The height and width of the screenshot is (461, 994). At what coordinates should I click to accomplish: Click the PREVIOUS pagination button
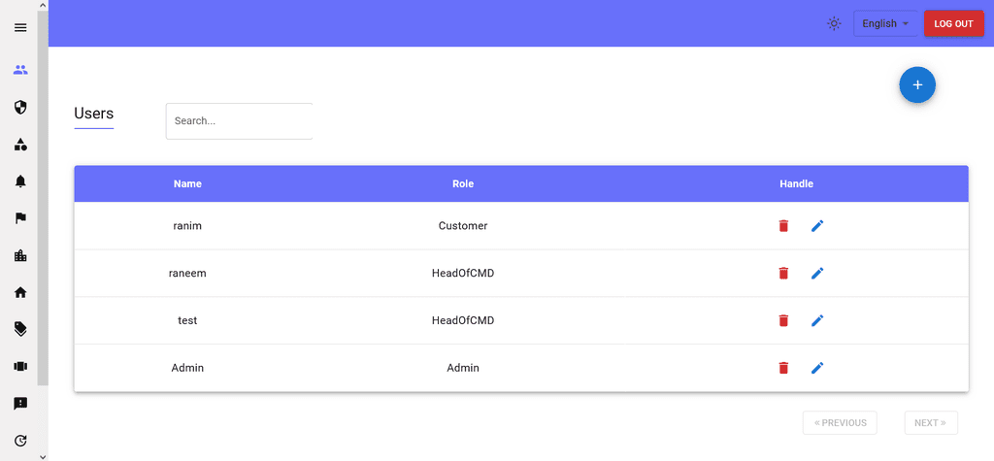click(840, 423)
